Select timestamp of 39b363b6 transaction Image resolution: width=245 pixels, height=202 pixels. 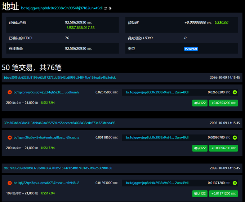click(x=225, y=123)
